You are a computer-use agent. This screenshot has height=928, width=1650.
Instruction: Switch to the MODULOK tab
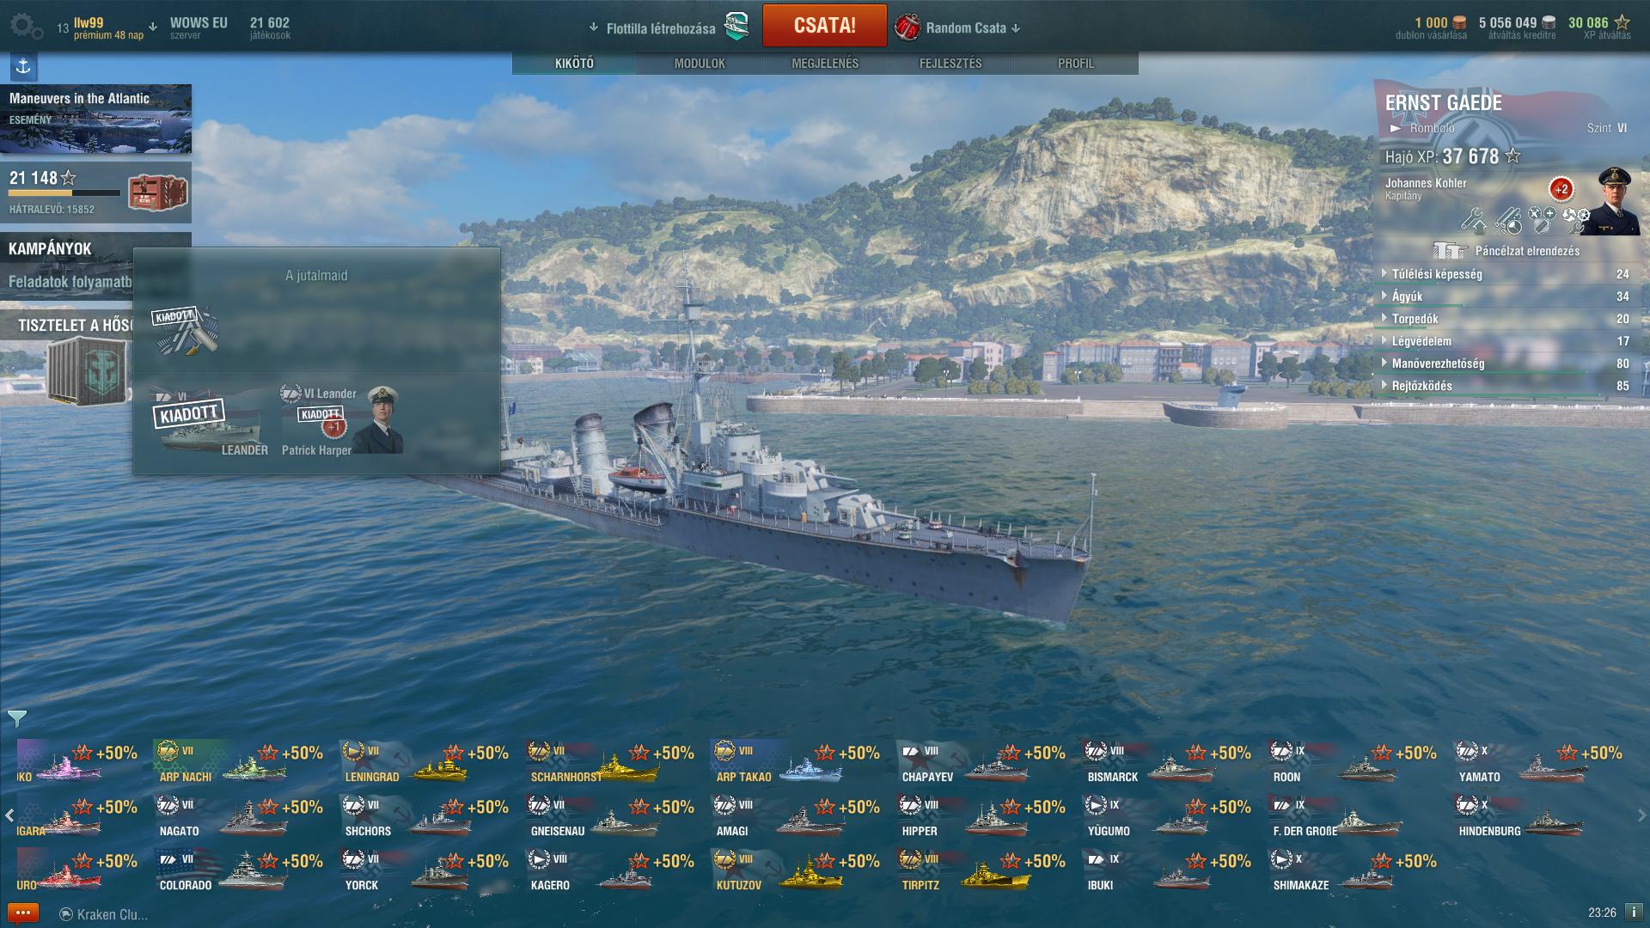700,64
